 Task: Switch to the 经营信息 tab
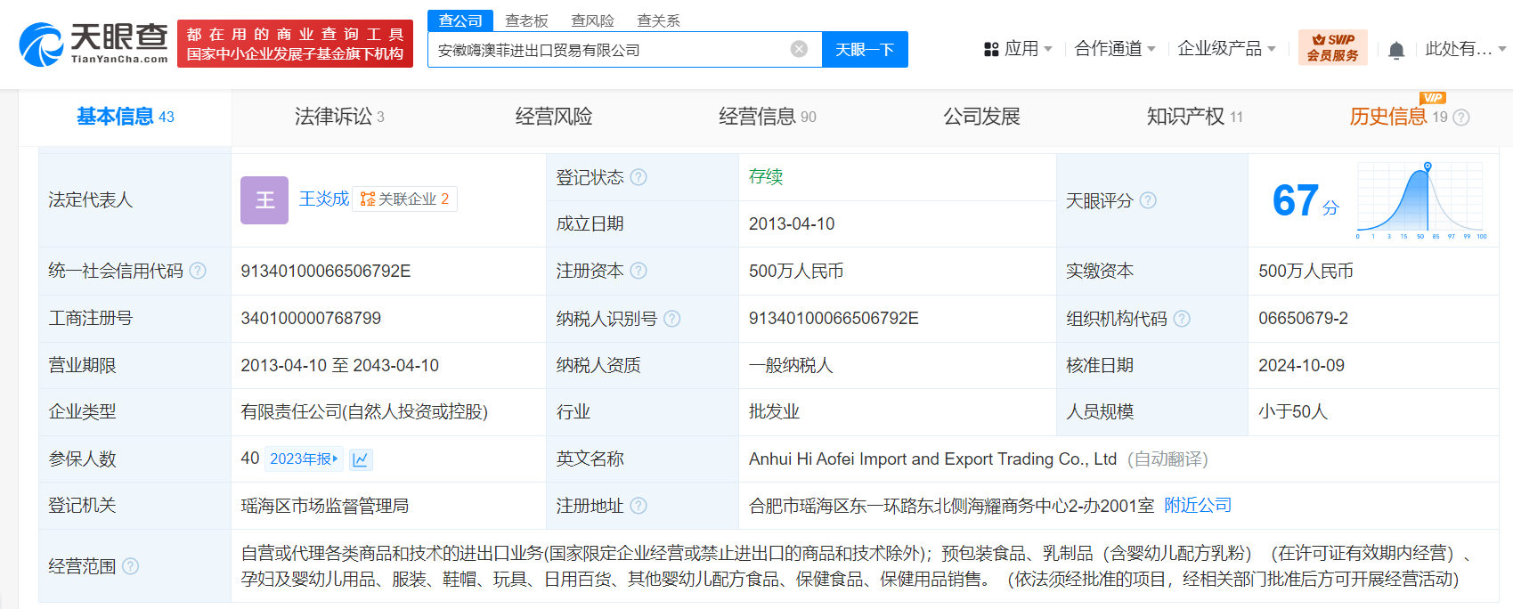[767, 117]
